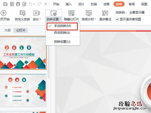The height and width of the screenshot is (113, 151).
Task: Switch to the 开始 tab
Action: [56, 4]
